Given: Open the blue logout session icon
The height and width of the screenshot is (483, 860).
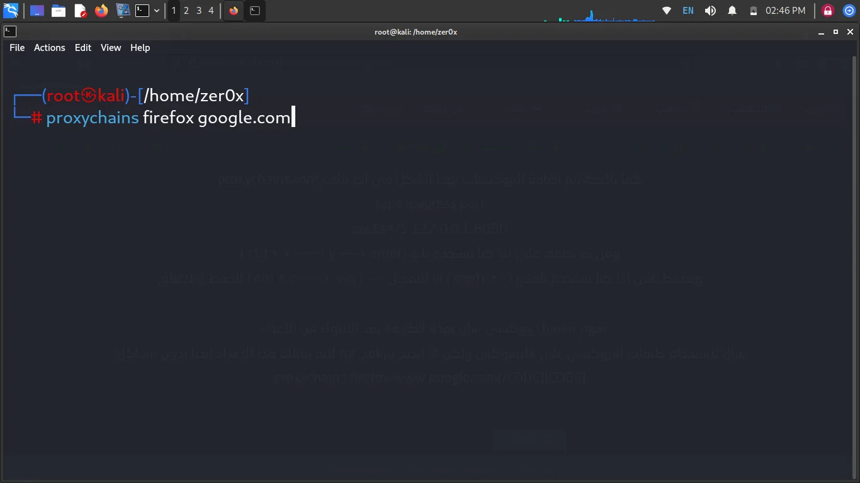Looking at the screenshot, I should (x=849, y=11).
